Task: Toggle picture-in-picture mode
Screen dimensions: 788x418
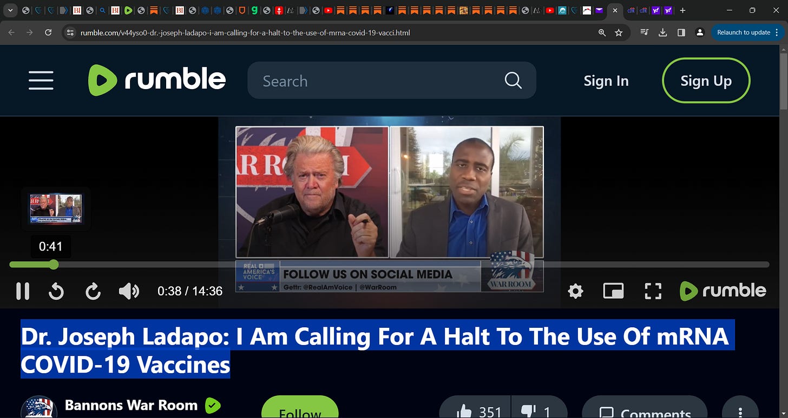Action: click(613, 291)
